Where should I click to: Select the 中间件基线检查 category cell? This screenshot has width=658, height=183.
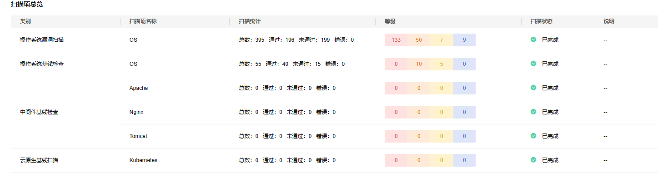(39, 112)
